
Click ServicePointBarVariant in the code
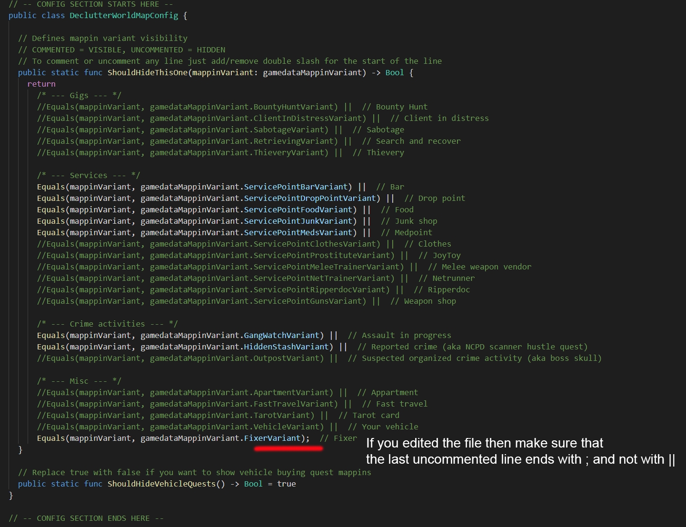point(296,187)
